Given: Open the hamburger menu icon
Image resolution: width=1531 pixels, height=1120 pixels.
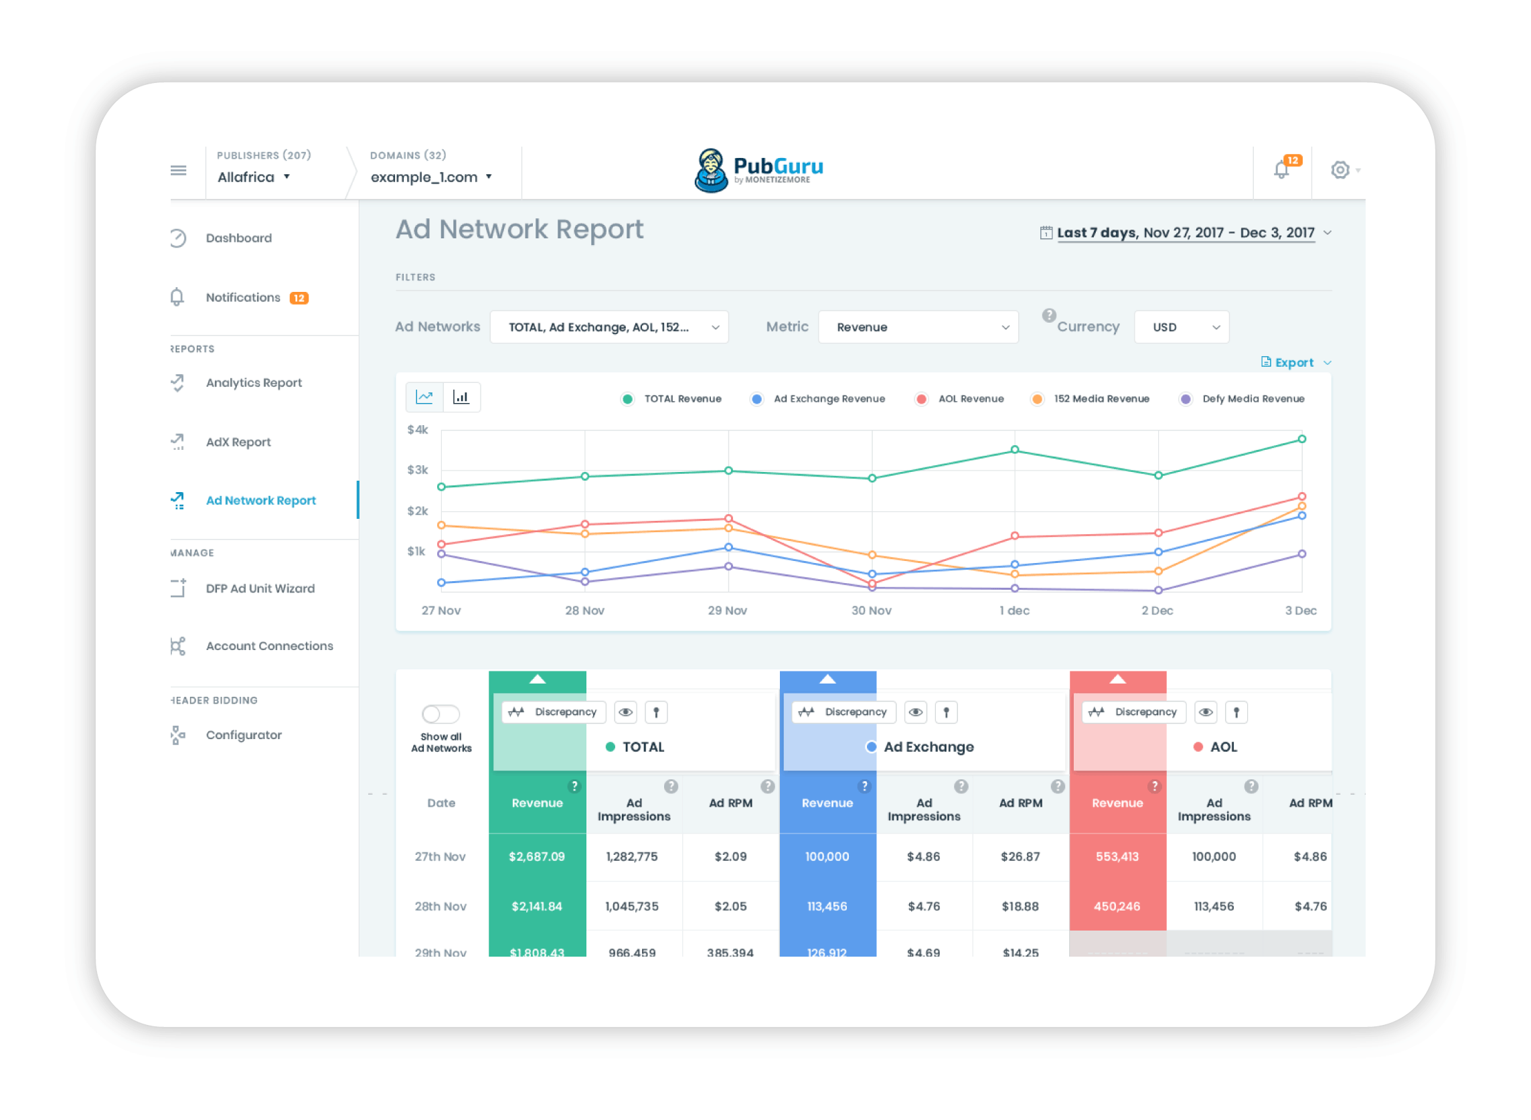Looking at the screenshot, I should pyautogui.click(x=178, y=170).
